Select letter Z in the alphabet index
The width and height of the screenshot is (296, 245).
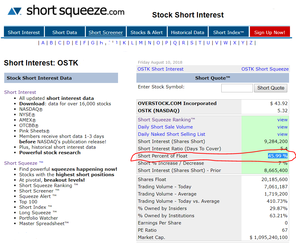pyautogui.click(x=251, y=43)
